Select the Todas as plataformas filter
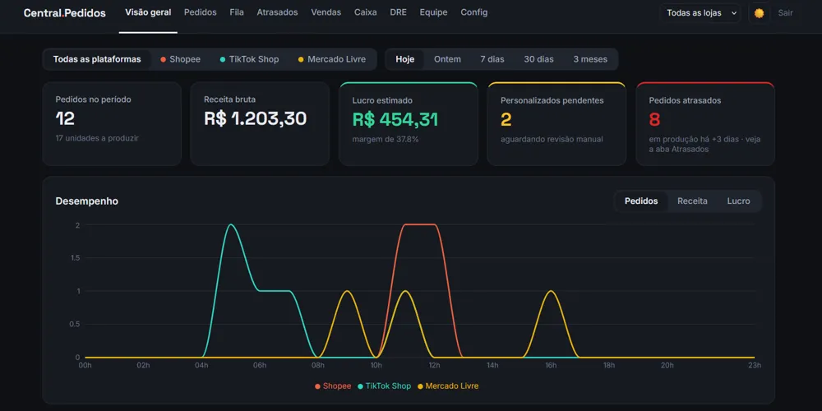 click(x=97, y=59)
